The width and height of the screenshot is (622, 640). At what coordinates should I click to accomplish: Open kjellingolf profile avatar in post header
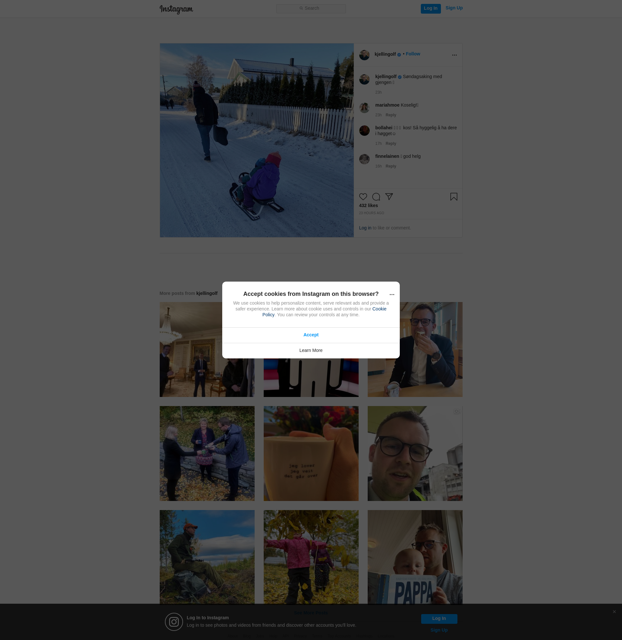coord(364,55)
